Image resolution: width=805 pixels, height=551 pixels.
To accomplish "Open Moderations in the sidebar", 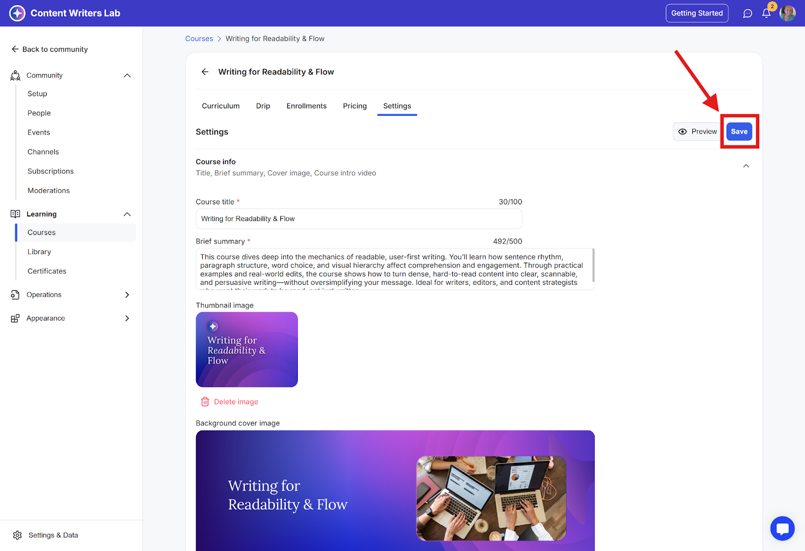I will [x=49, y=191].
